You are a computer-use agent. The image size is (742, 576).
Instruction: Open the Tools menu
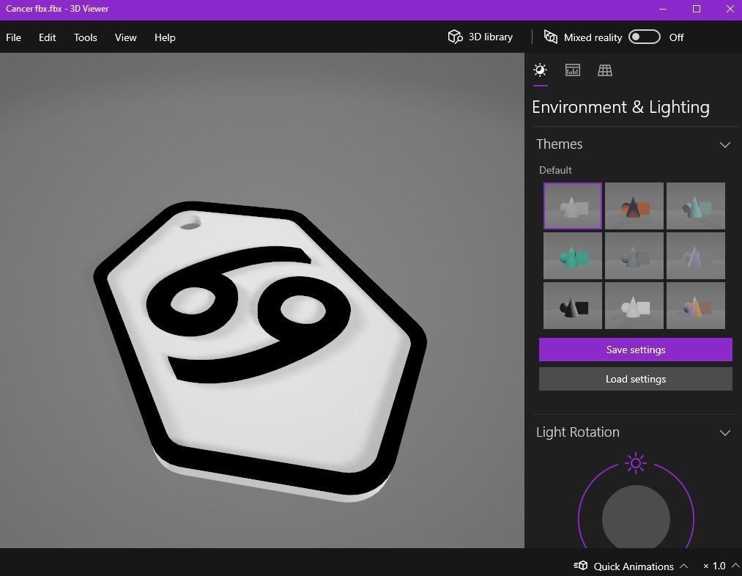pyautogui.click(x=85, y=37)
